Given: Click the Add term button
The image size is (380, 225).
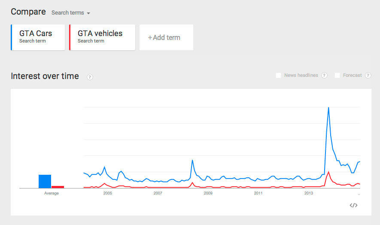Looking at the screenshot, I should (166, 37).
